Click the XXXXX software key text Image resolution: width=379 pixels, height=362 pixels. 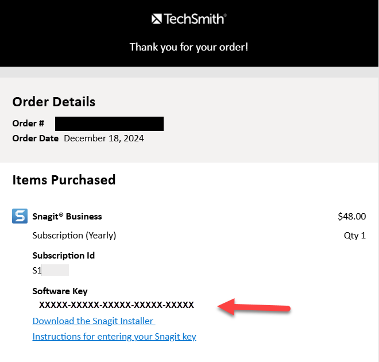click(x=117, y=305)
